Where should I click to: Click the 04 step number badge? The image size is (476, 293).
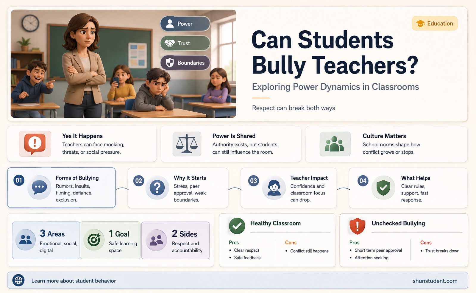coord(363,180)
